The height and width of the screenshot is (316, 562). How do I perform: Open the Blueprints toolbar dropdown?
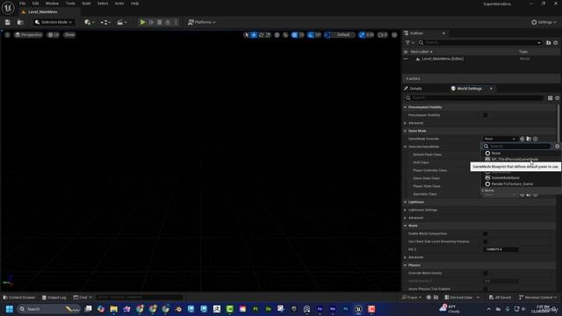pos(105,22)
